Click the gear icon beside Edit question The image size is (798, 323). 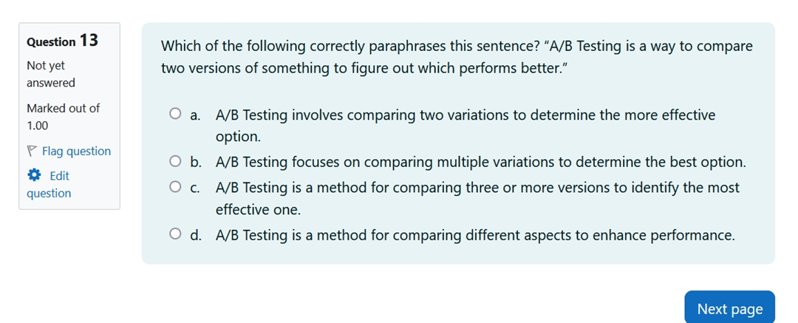tap(33, 175)
